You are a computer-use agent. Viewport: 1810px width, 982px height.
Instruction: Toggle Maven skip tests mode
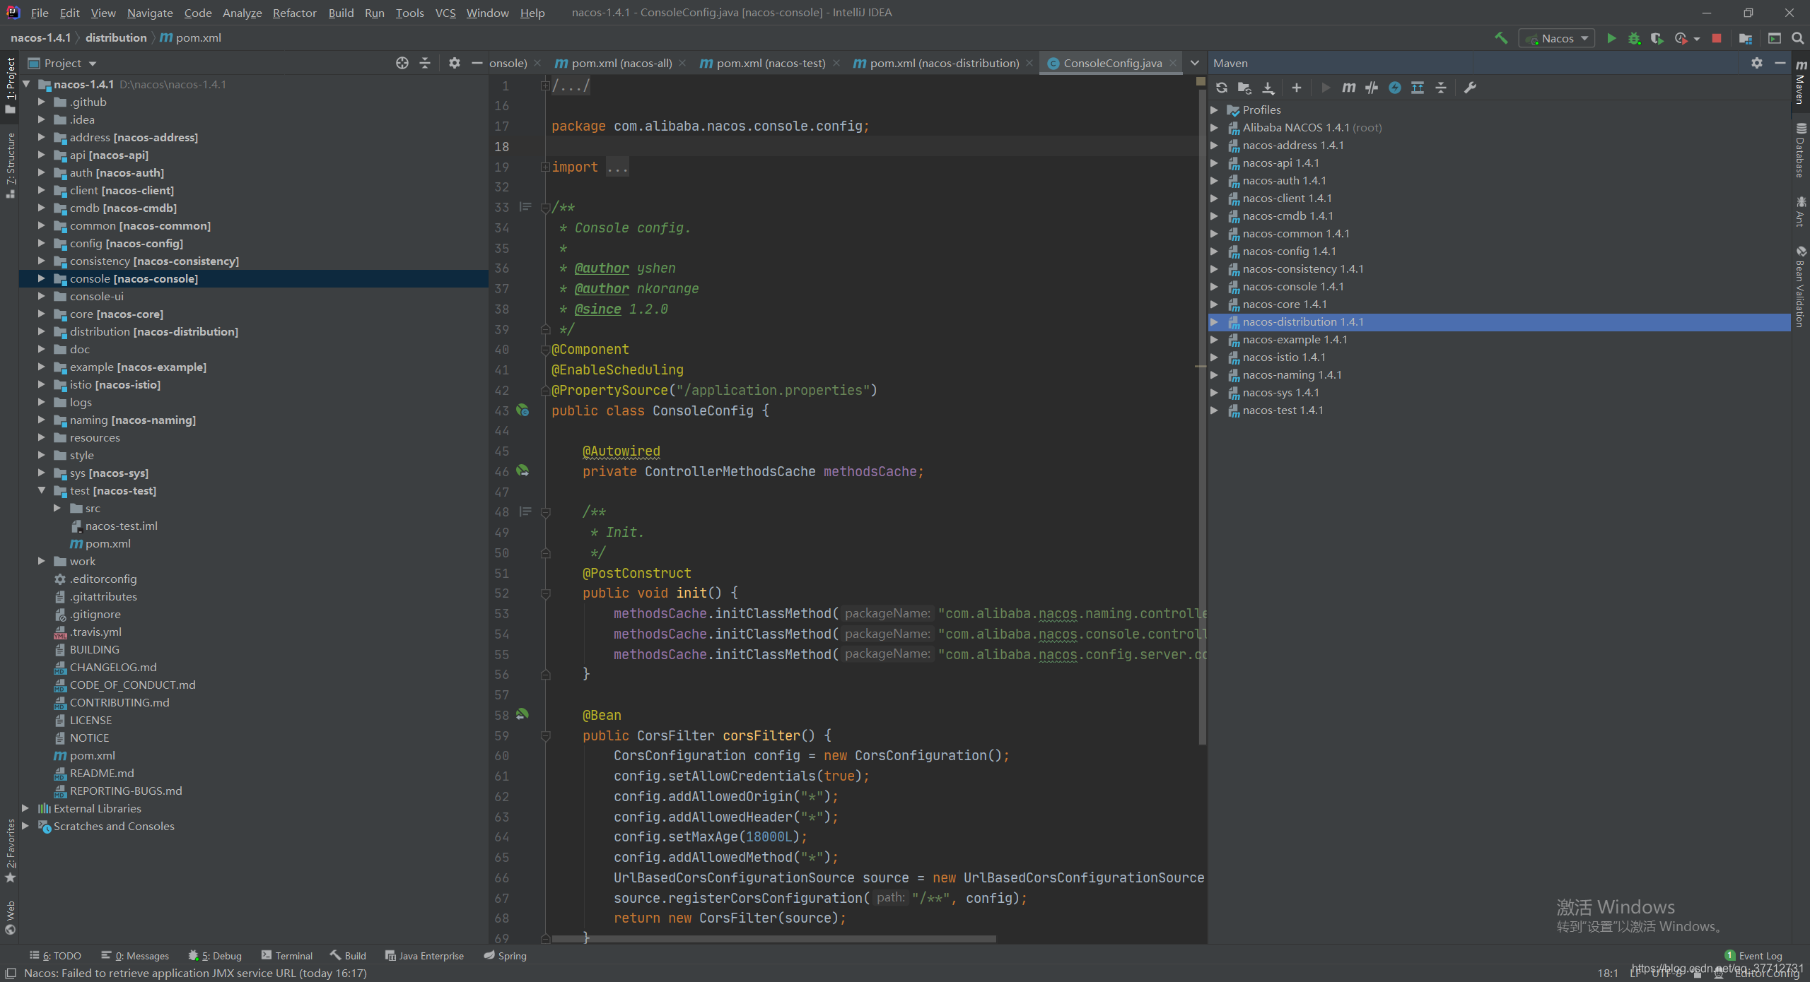pyautogui.click(x=1395, y=88)
